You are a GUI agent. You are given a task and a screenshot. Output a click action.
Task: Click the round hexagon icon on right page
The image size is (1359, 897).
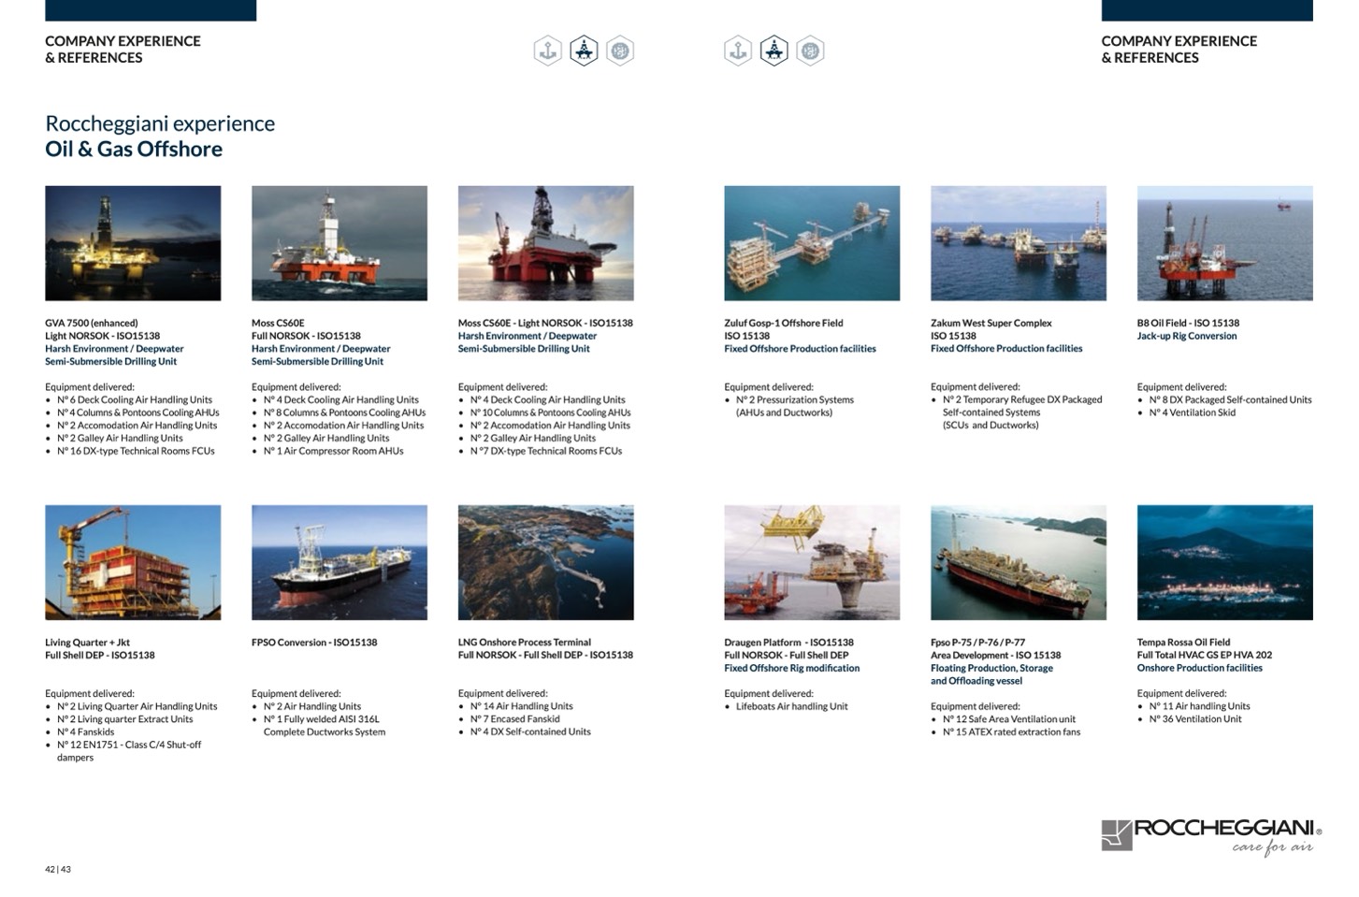point(810,51)
